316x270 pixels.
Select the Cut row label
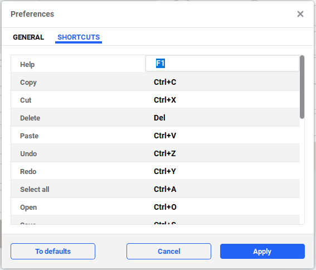26,100
